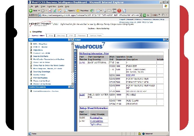Minimize the Main panel with its header icon
This screenshot has width=194, height=136.
(x=72, y=40)
